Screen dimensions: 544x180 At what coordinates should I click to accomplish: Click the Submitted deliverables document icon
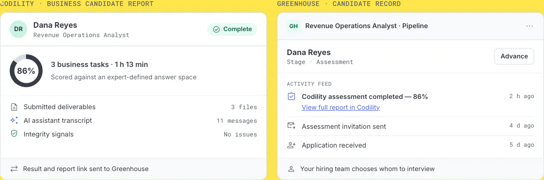click(x=14, y=107)
